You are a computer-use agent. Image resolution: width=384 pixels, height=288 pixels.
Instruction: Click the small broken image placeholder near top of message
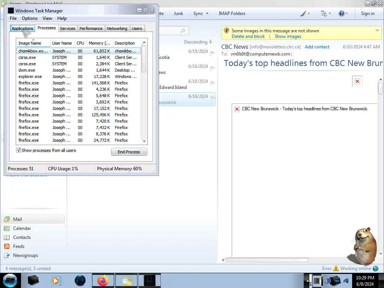pyautogui.click(x=357, y=81)
